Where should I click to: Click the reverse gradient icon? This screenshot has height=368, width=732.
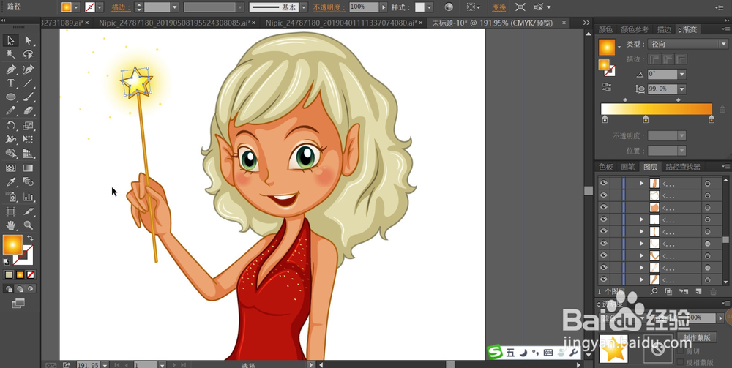(x=606, y=87)
